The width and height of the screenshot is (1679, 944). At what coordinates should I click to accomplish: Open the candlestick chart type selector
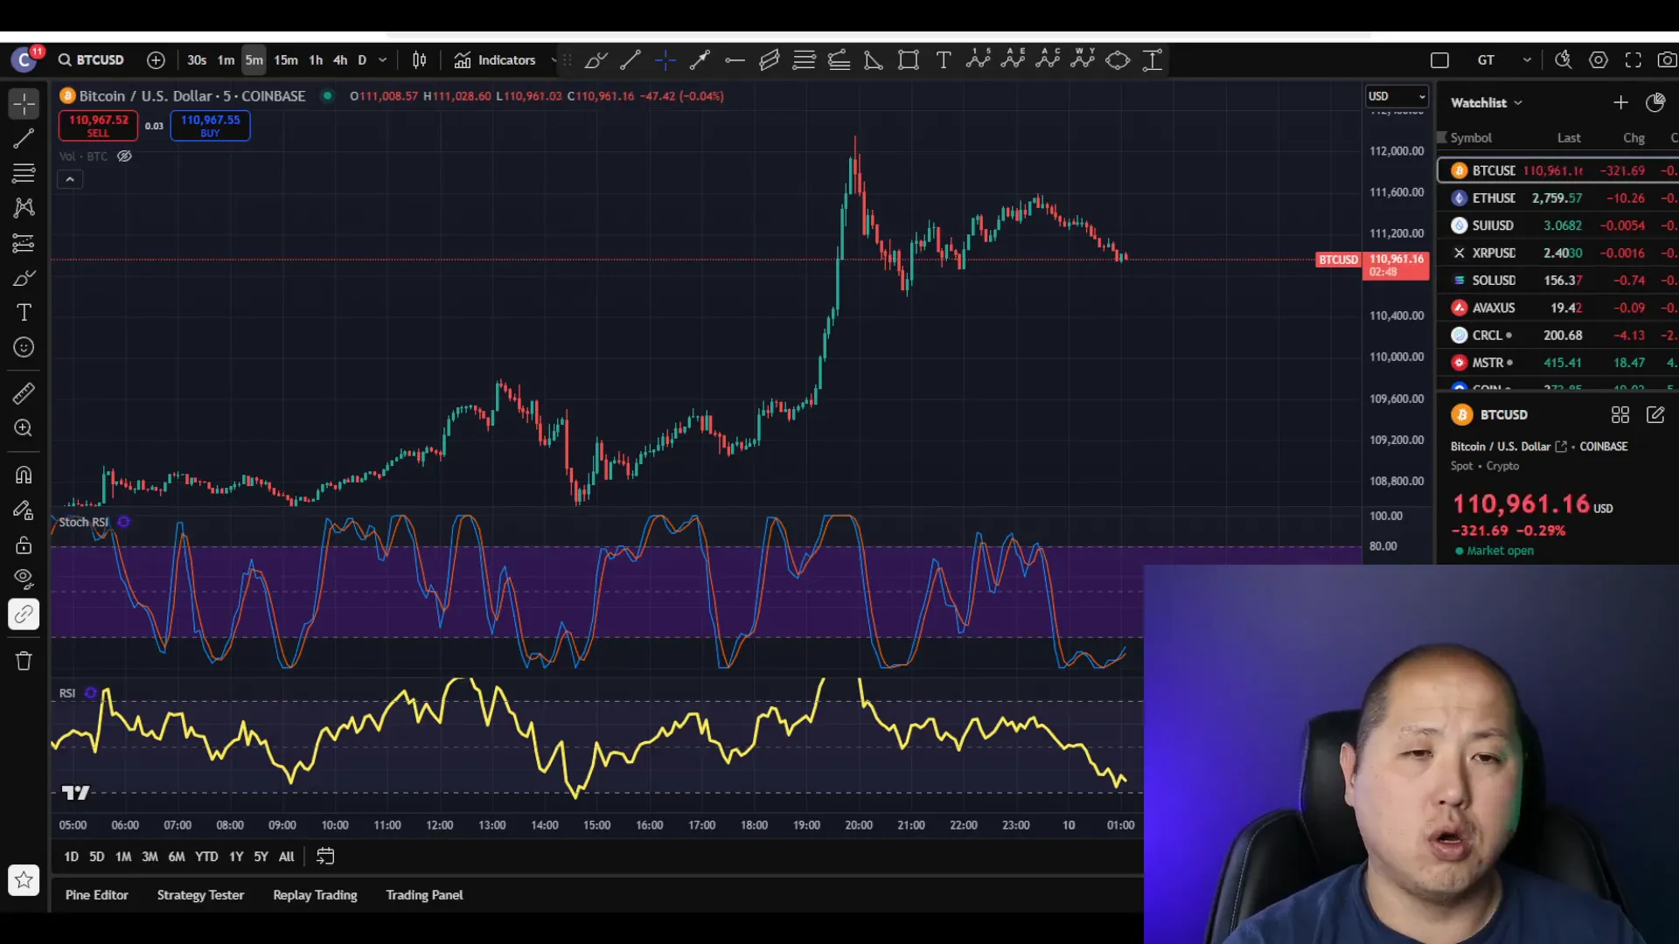pos(420,59)
